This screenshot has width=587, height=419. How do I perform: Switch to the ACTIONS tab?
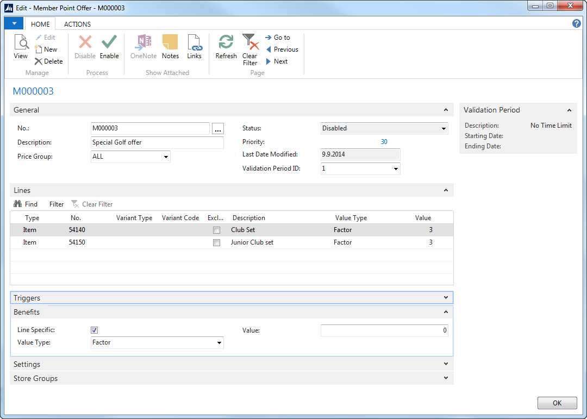pyautogui.click(x=77, y=24)
